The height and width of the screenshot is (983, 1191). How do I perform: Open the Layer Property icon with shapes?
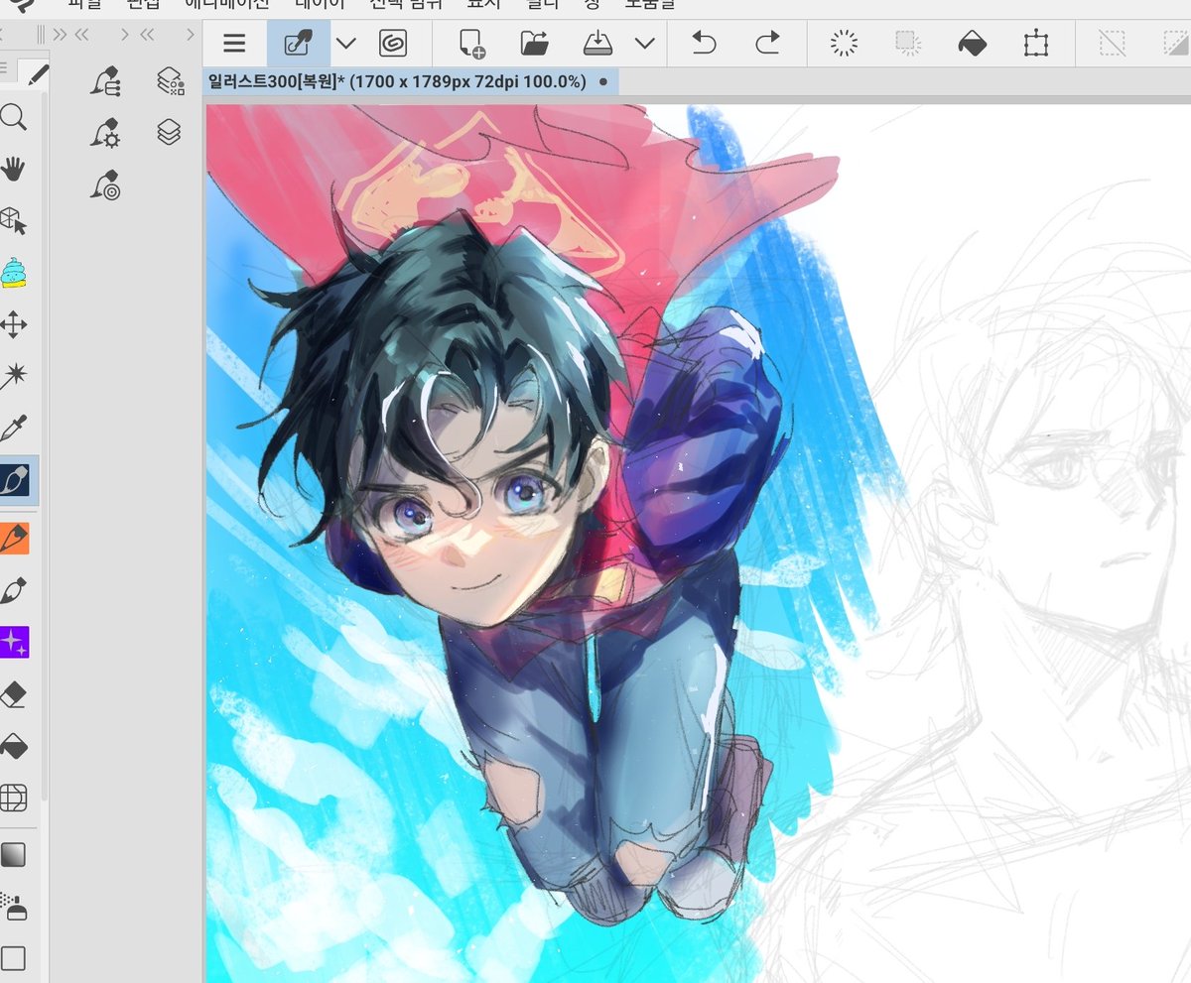[170, 80]
